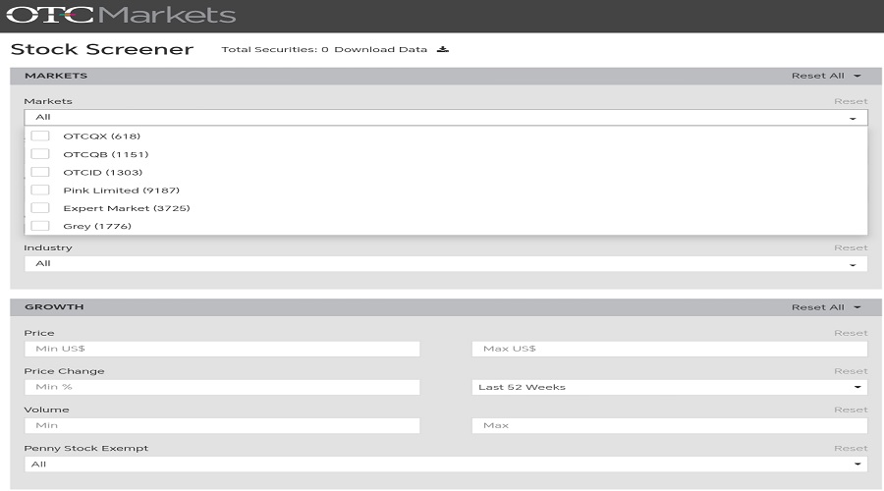Screen dimensions: 884x491
Task: Focus the Min US$ price field
Action: [222, 349]
